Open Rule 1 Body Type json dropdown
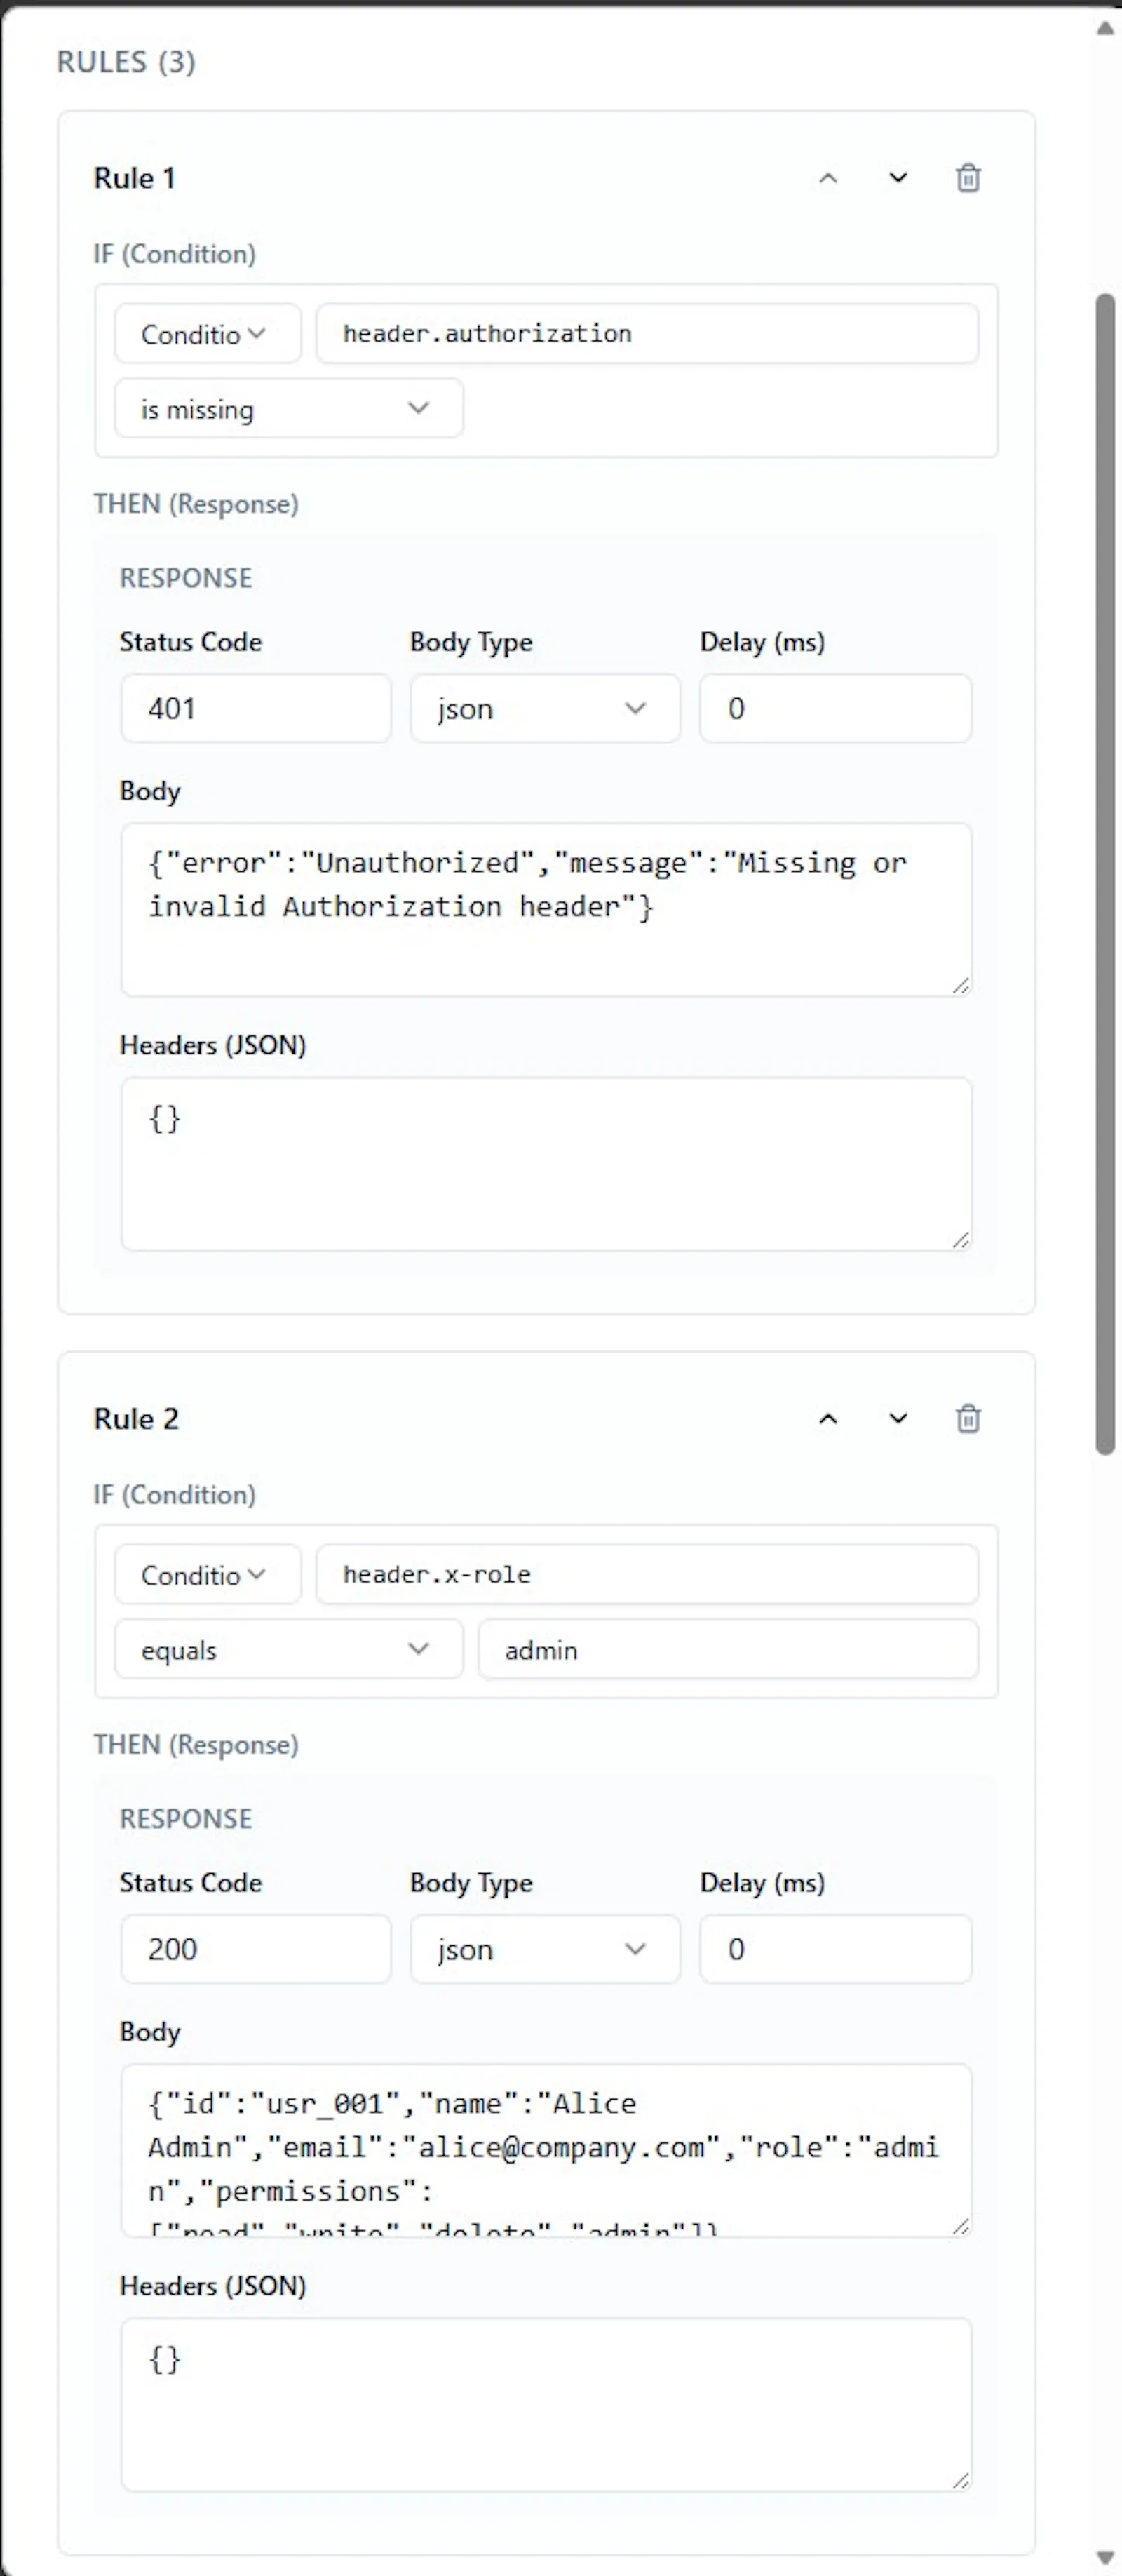Image resolution: width=1122 pixels, height=2576 pixels. [545, 709]
